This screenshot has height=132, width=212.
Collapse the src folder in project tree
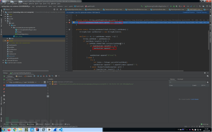pyautogui.click(x=6, y=21)
